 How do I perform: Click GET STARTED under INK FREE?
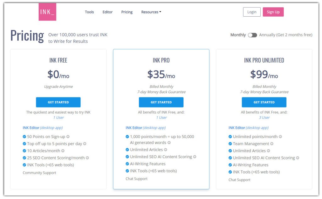pyautogui.click(x=58, y=102)
